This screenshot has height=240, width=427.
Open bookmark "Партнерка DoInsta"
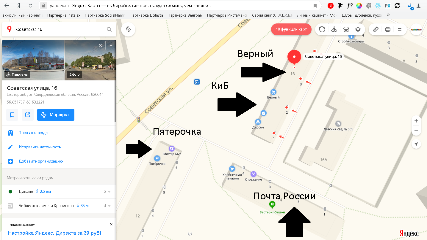[x=147, y=15]
